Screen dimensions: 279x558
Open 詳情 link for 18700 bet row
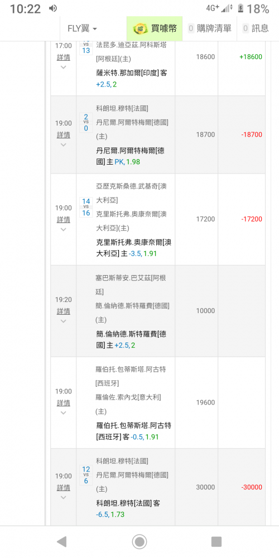(x=64, y=135)
